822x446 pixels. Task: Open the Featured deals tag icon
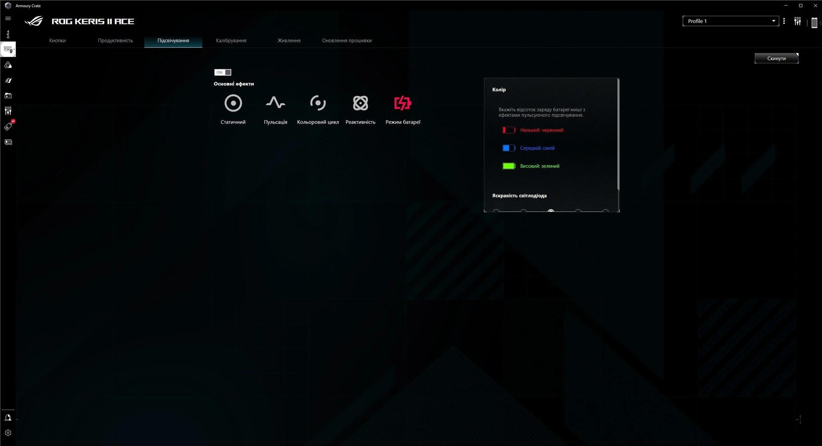coord(8,127)
